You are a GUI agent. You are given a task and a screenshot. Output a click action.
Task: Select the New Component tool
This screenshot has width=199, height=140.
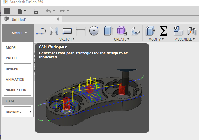tap(178, 31)
